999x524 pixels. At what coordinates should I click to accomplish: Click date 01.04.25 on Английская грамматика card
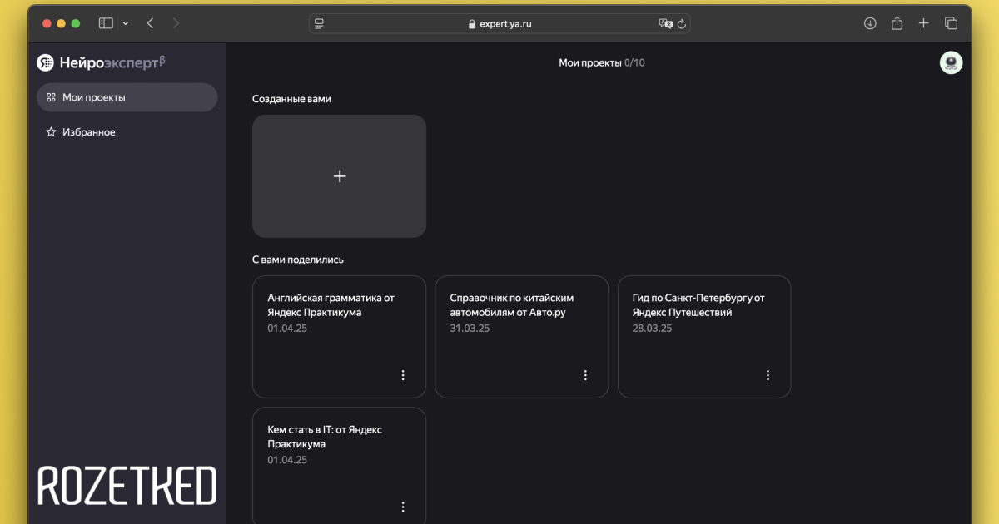pyautogui.click(x=287, y=329)
